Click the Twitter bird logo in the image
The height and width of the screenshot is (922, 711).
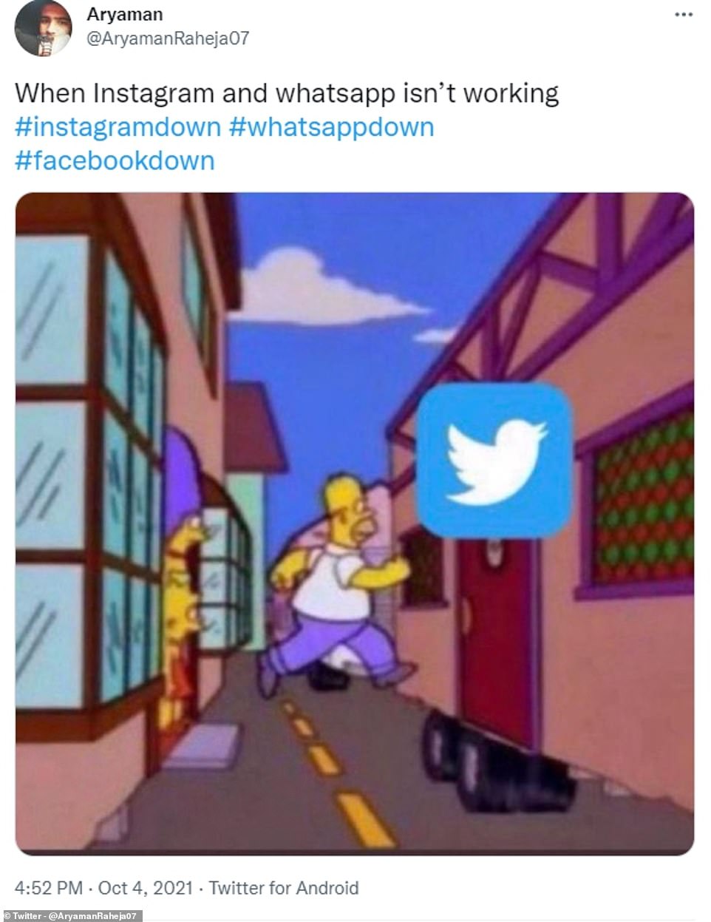[x=494, y=460]
